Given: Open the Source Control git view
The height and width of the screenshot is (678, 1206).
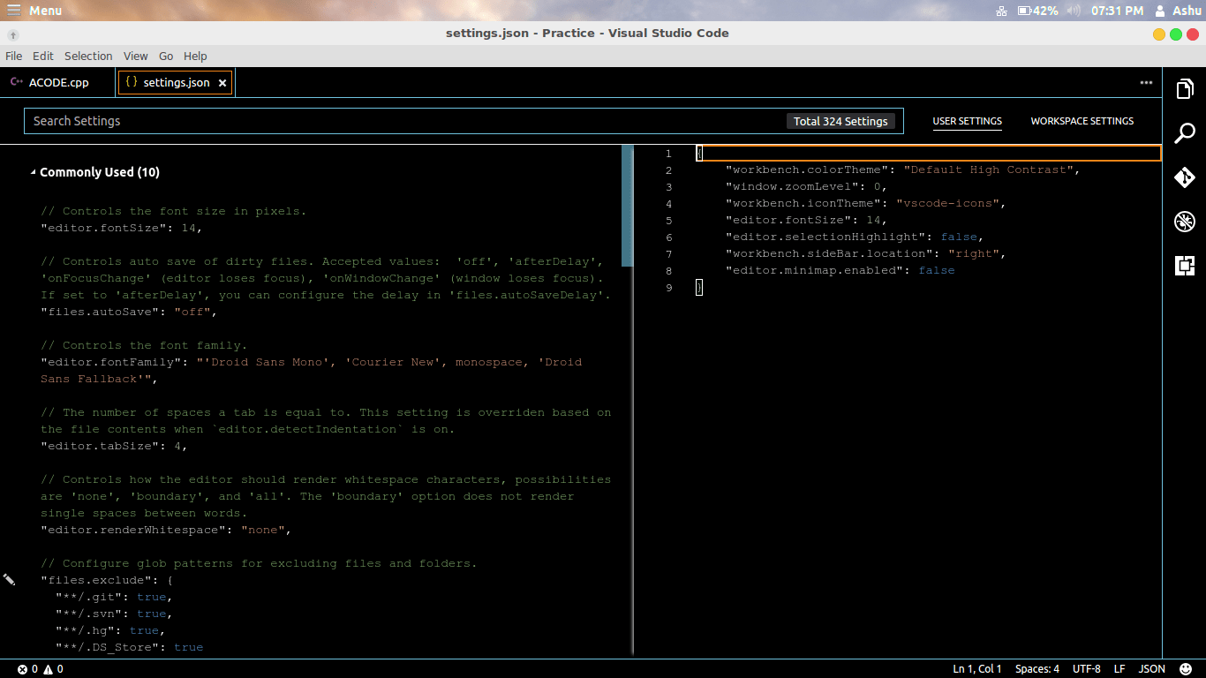Looking at the screenshot, I should pos(1185,177).
